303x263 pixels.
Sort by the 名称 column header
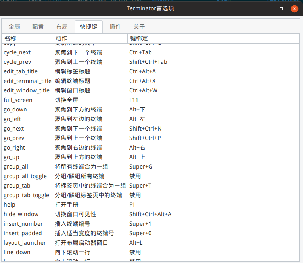(27, 38)
